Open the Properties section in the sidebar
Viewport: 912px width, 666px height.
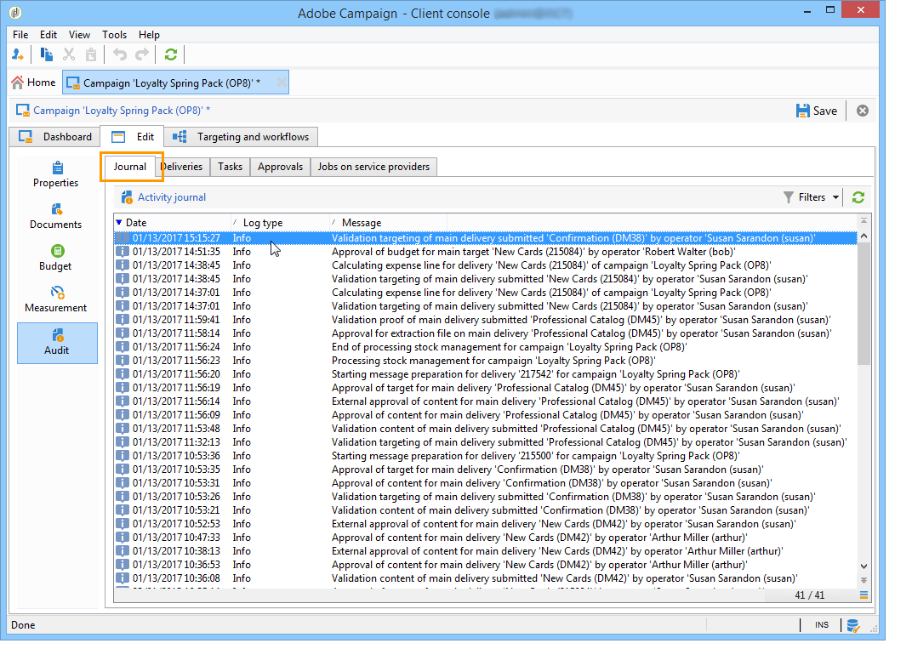tap(56, 174)
